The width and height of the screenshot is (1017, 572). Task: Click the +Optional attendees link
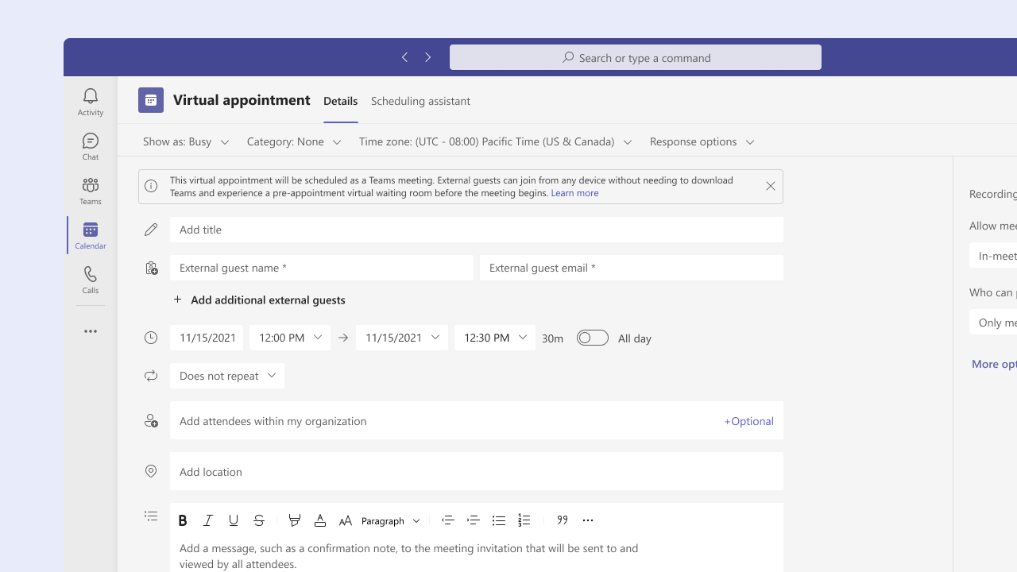click(748, 421)
